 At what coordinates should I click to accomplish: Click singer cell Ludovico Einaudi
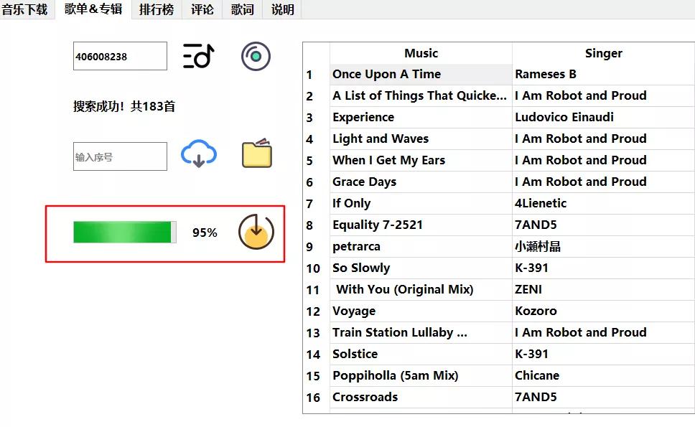[603, 118]
